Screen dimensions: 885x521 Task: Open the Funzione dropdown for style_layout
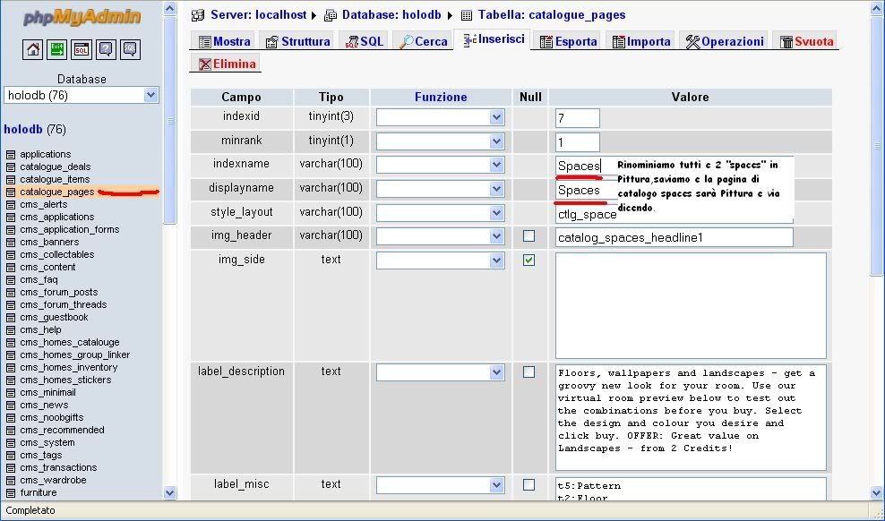pyautogui.click(x=440, y=213)
